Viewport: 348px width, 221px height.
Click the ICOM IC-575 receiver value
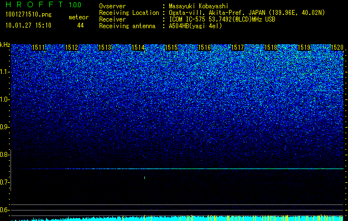coord(222,19)
